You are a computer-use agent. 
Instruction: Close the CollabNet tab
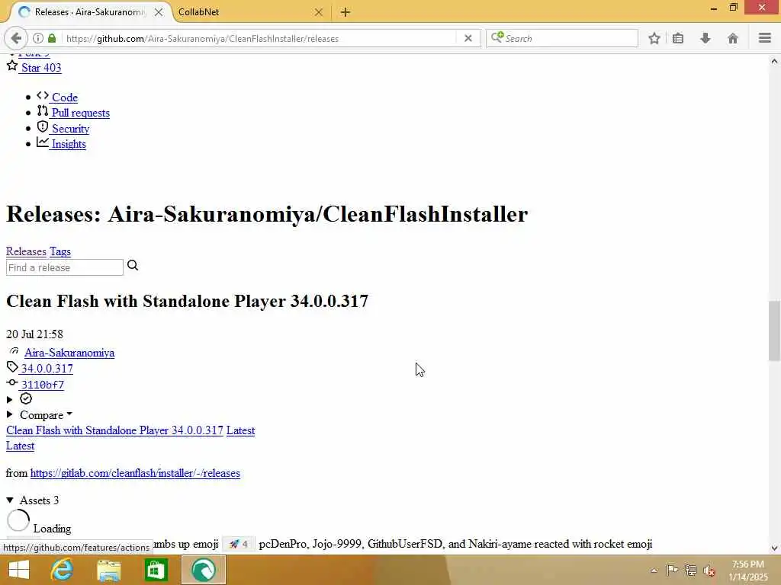point(318,12)
